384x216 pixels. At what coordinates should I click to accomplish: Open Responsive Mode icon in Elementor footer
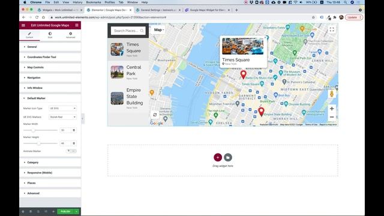point(46,212)
